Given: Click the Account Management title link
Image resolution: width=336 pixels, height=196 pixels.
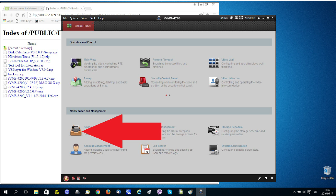Looking at the screenshot, I should [x=97, y=146].
